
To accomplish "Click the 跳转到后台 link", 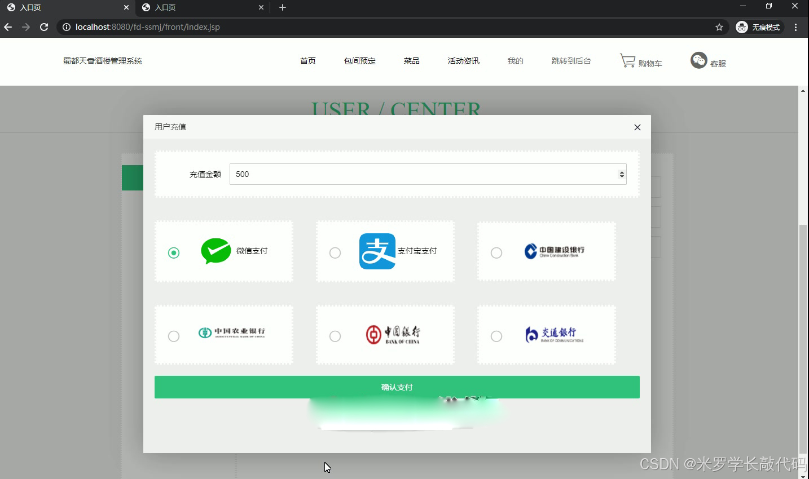I will click(571, 60).
